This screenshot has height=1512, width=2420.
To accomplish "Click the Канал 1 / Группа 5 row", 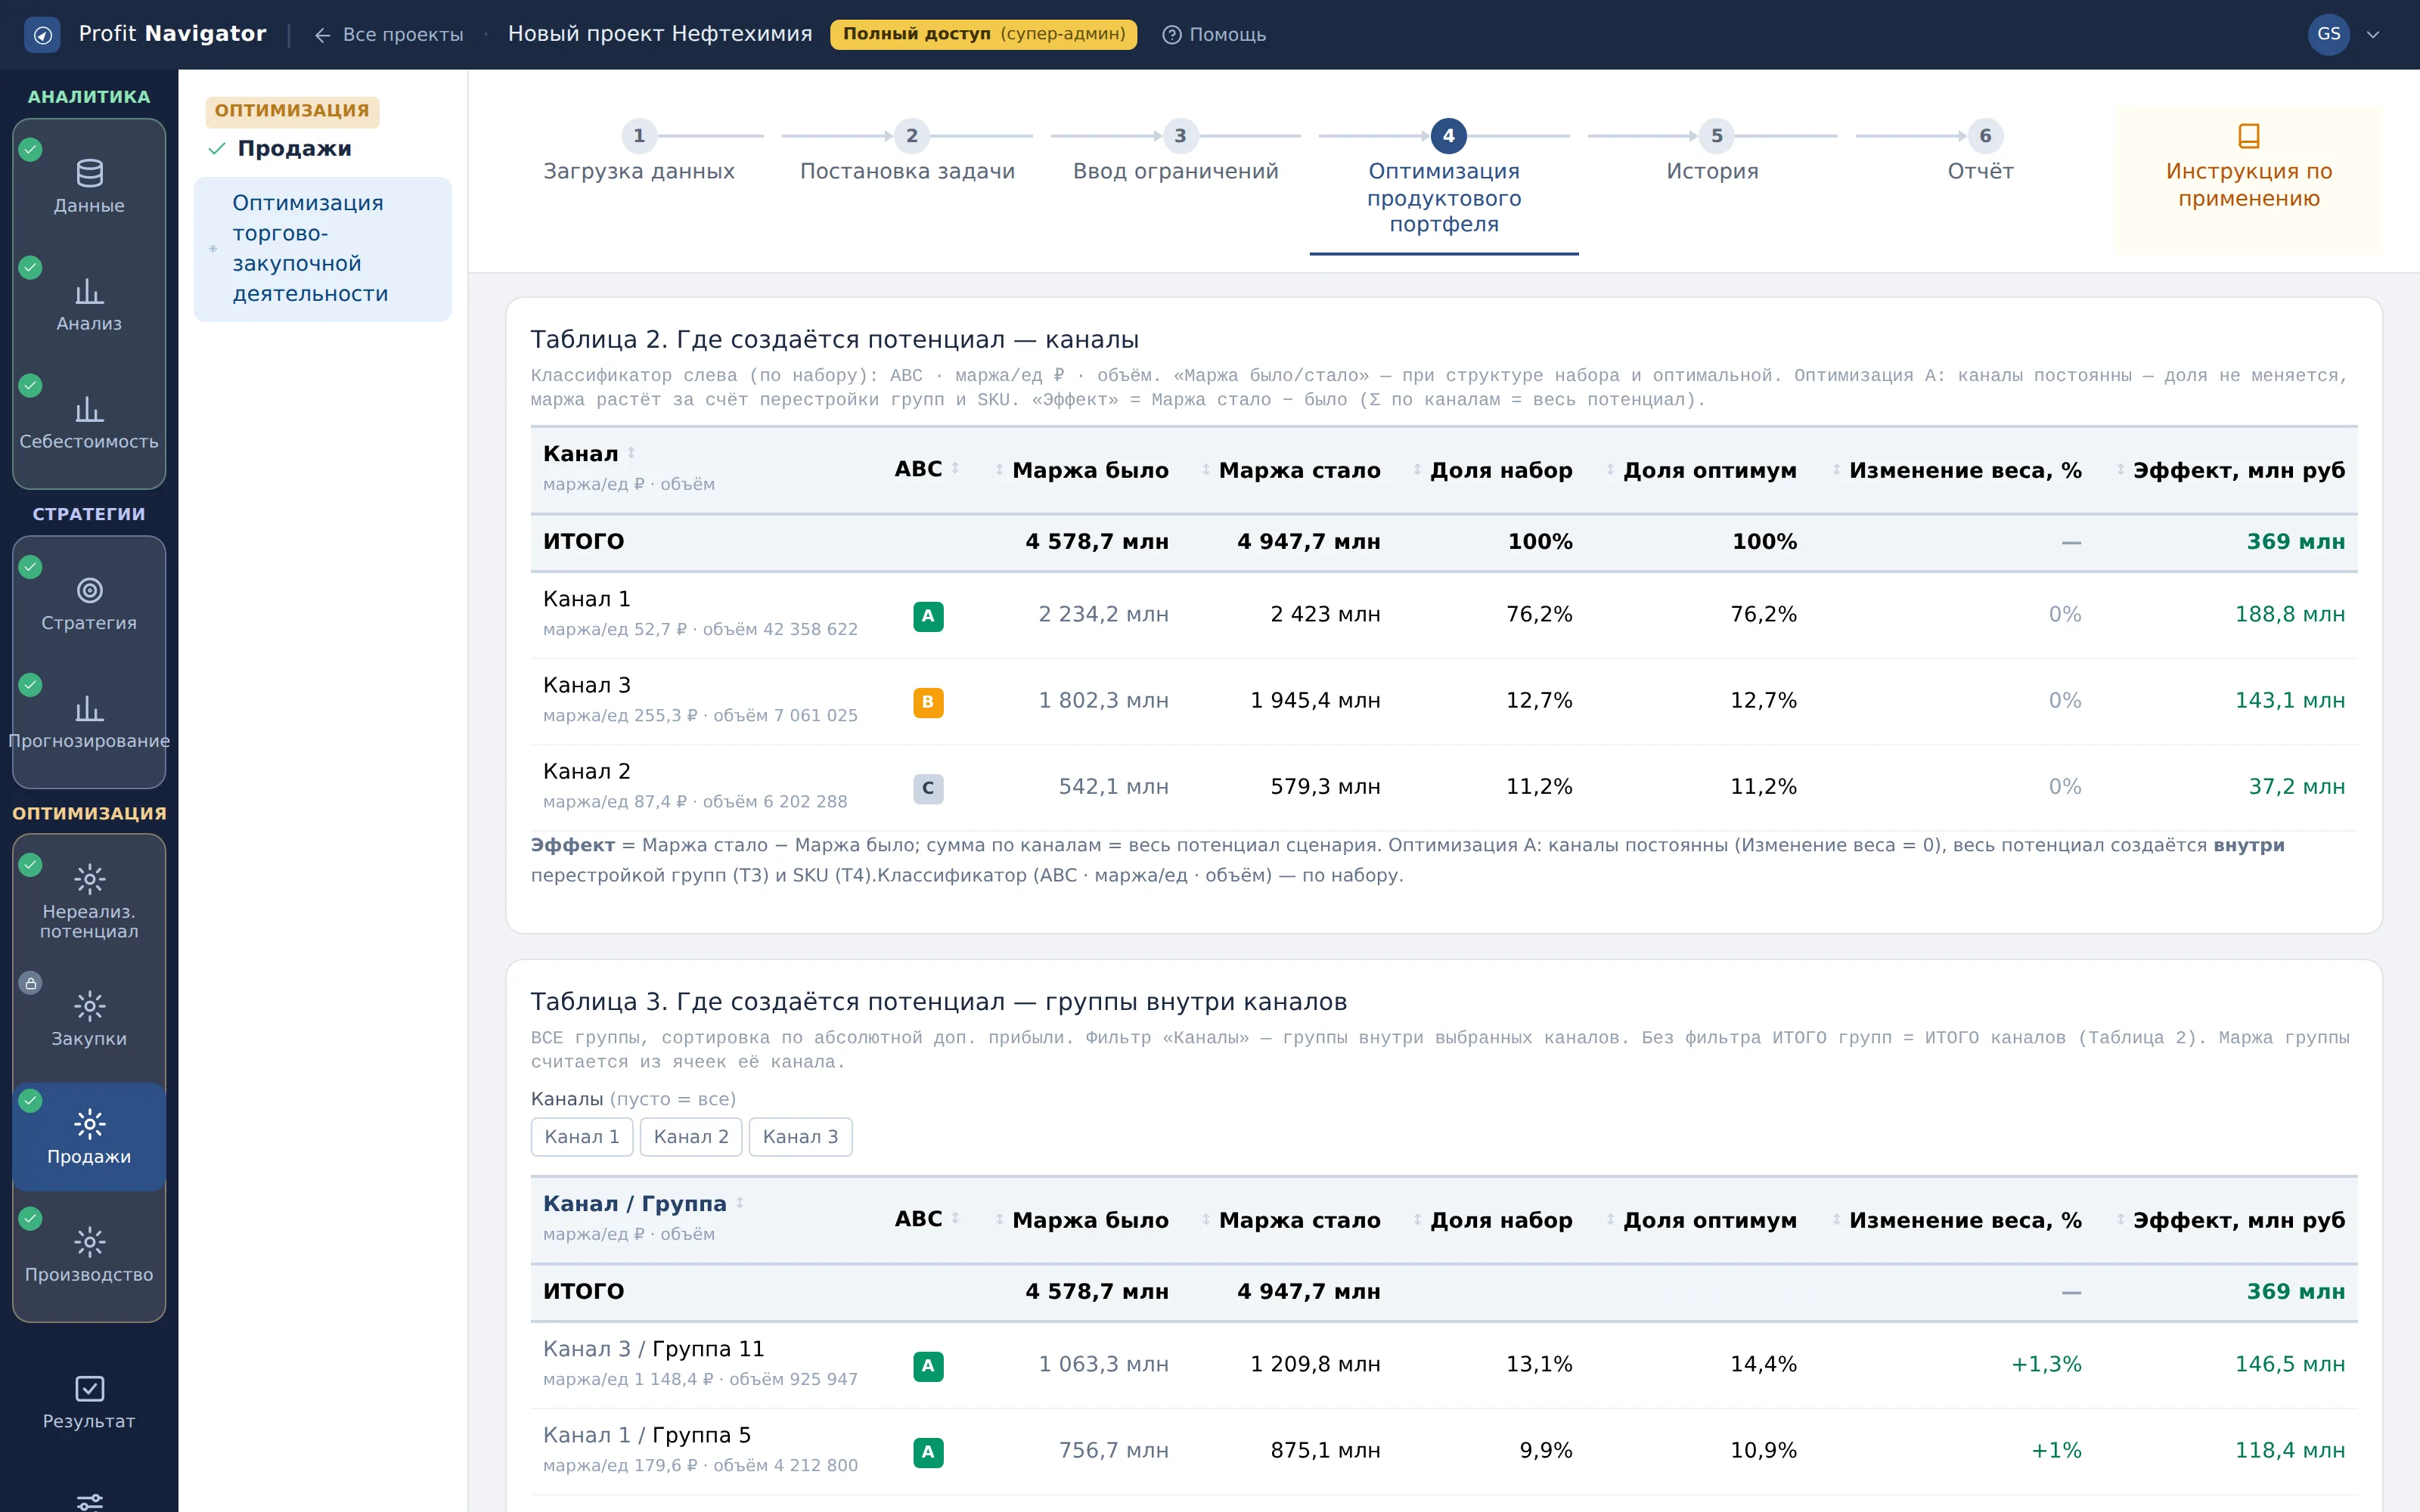I will (1443, 1451).
